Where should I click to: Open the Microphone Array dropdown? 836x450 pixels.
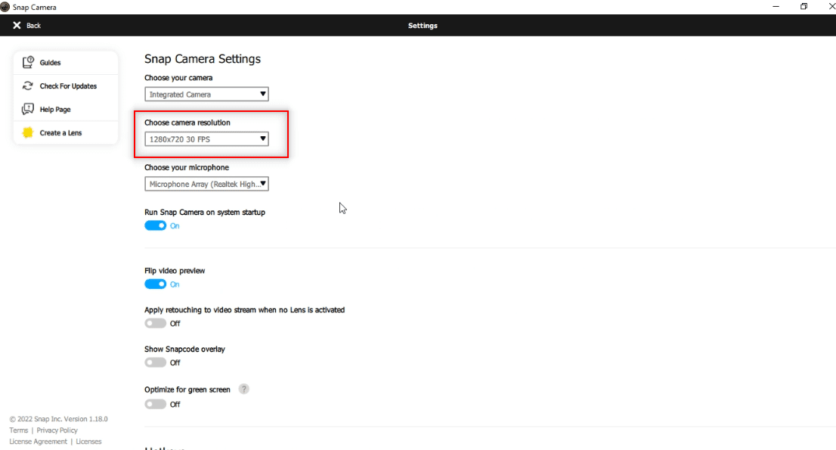click(x=206, y=184)
